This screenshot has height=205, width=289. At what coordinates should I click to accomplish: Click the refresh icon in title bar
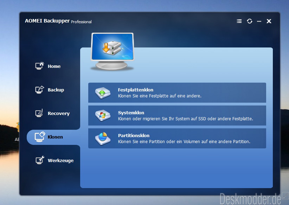coord(250,21)
